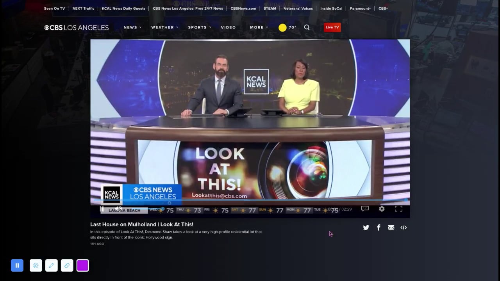Mute the video with the speaker icon
The width and height of the screenshot is (500, 281).
tap(118, 209)
